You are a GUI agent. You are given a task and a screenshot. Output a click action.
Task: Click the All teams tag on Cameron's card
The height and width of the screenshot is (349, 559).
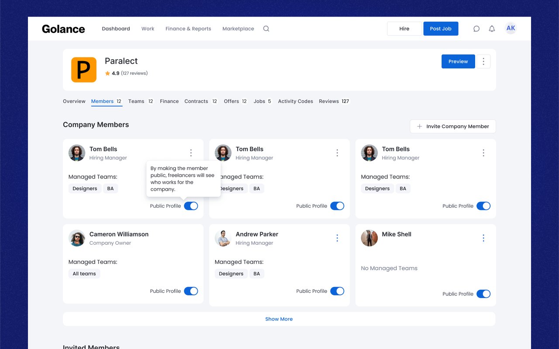pos(84,274)
